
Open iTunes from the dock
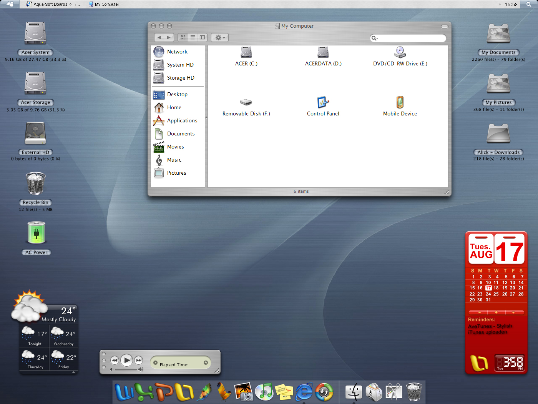(x=264, y=392)
